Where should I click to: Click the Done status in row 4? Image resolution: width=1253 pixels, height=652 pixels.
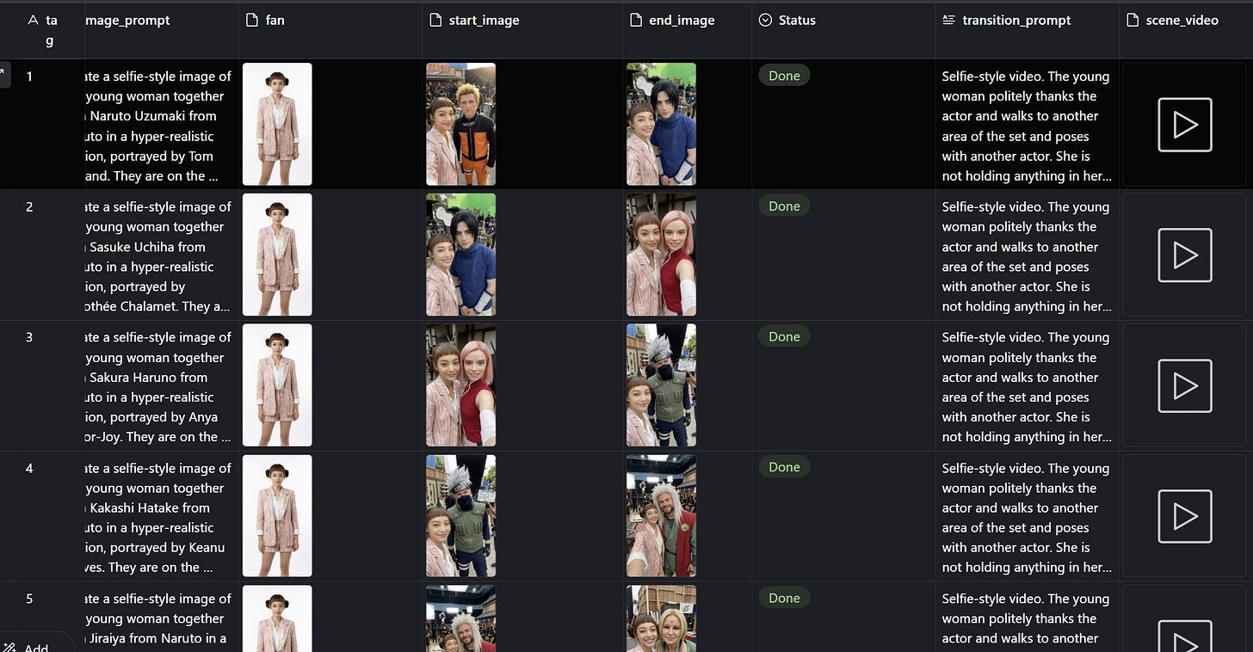pyautogui.click(x=784, y=467)
